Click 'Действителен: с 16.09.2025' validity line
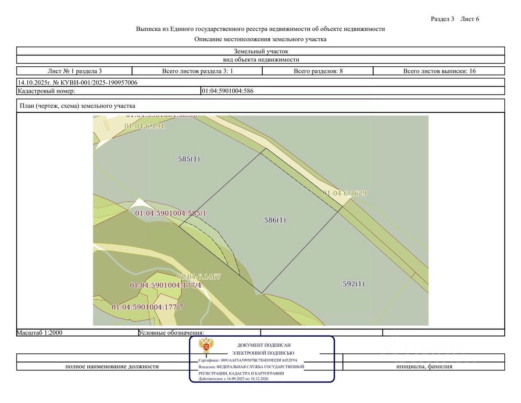521x403 pixels. tap(233, 379)
